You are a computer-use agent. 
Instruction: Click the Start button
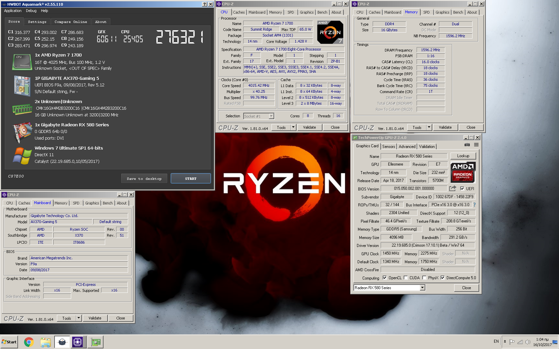(9, 342)
